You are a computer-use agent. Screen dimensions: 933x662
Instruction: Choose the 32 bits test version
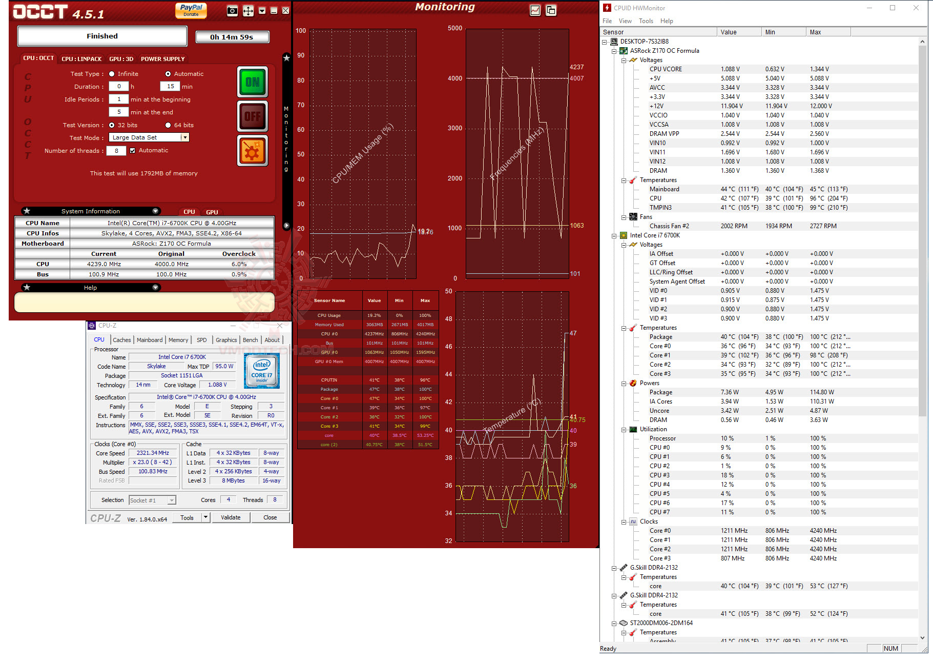click(112, 125)
